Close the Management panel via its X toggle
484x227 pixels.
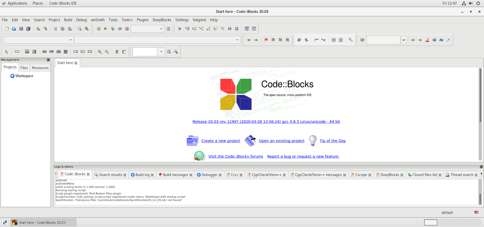coord(48,60)
